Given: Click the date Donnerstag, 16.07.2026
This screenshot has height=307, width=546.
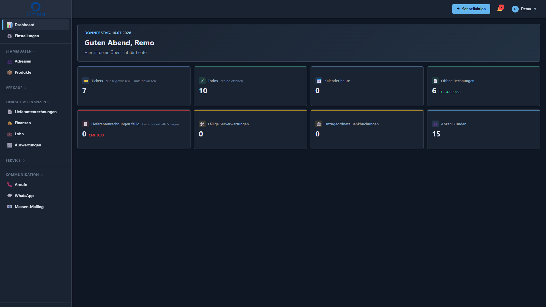Looking at the screenshot, I should (108, 33).
